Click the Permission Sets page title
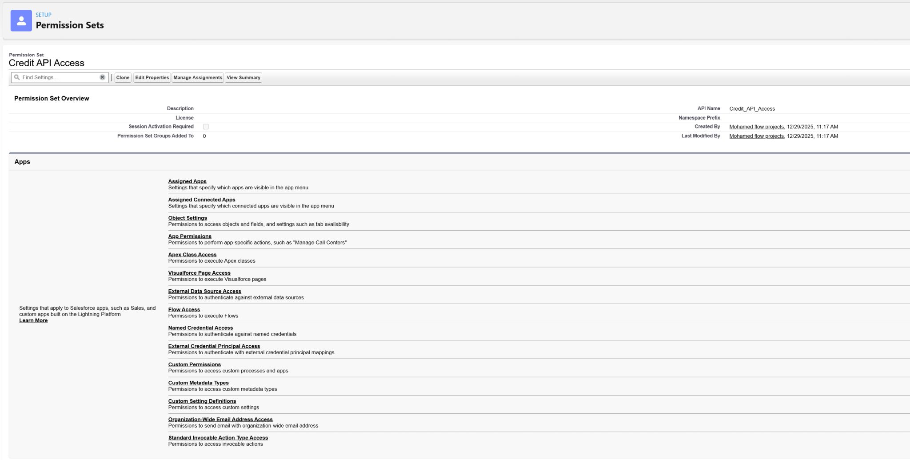Screen dimensions: 910x460 click(70, 25)
